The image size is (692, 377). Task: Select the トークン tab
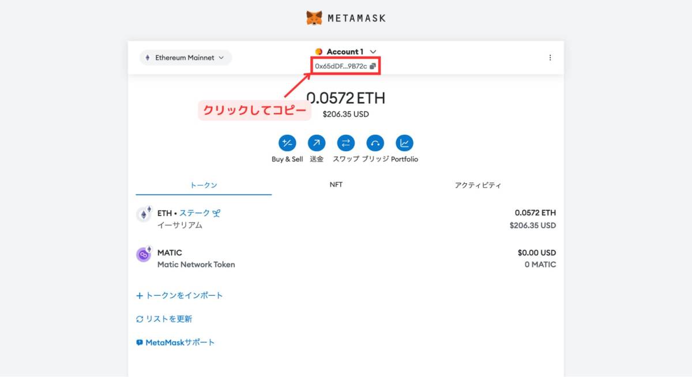tap(203, 184)
